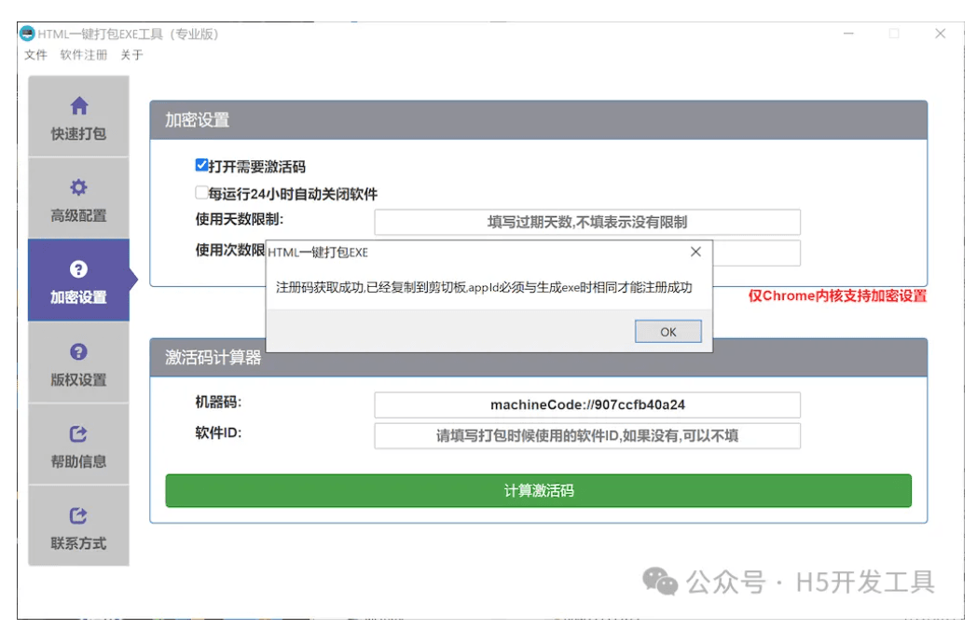Click the 帮助信息 export icon

point(78,435)
